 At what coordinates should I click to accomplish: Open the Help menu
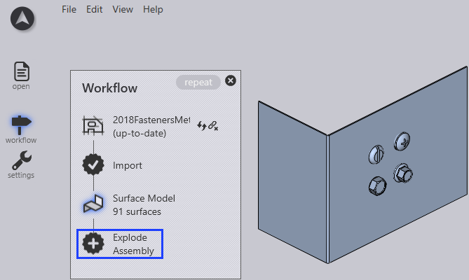tap(153, 9)
